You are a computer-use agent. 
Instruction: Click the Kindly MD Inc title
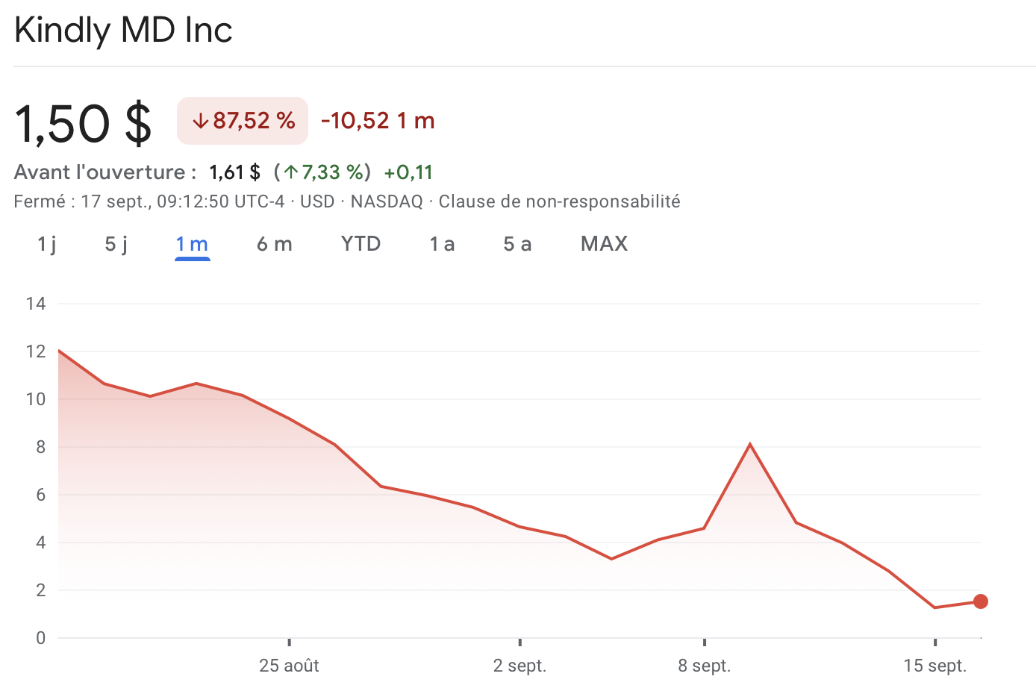pyautogui.click(x=122, y=30)
